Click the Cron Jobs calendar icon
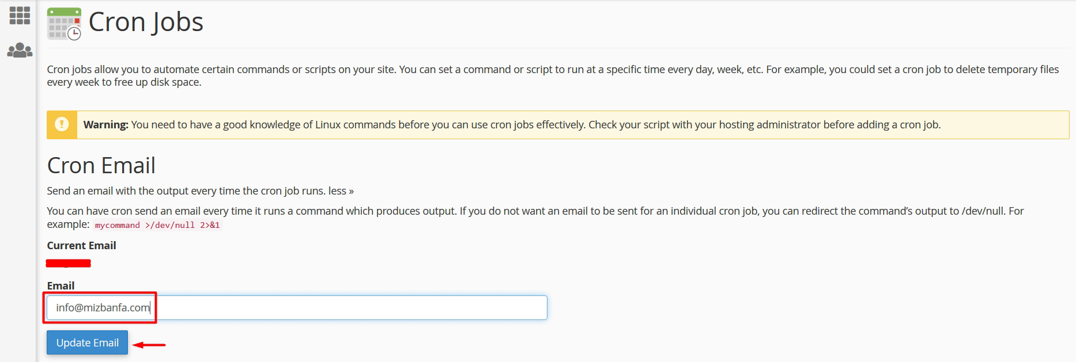This screenshot has width=1076, height=362. (x=64, y=24)
